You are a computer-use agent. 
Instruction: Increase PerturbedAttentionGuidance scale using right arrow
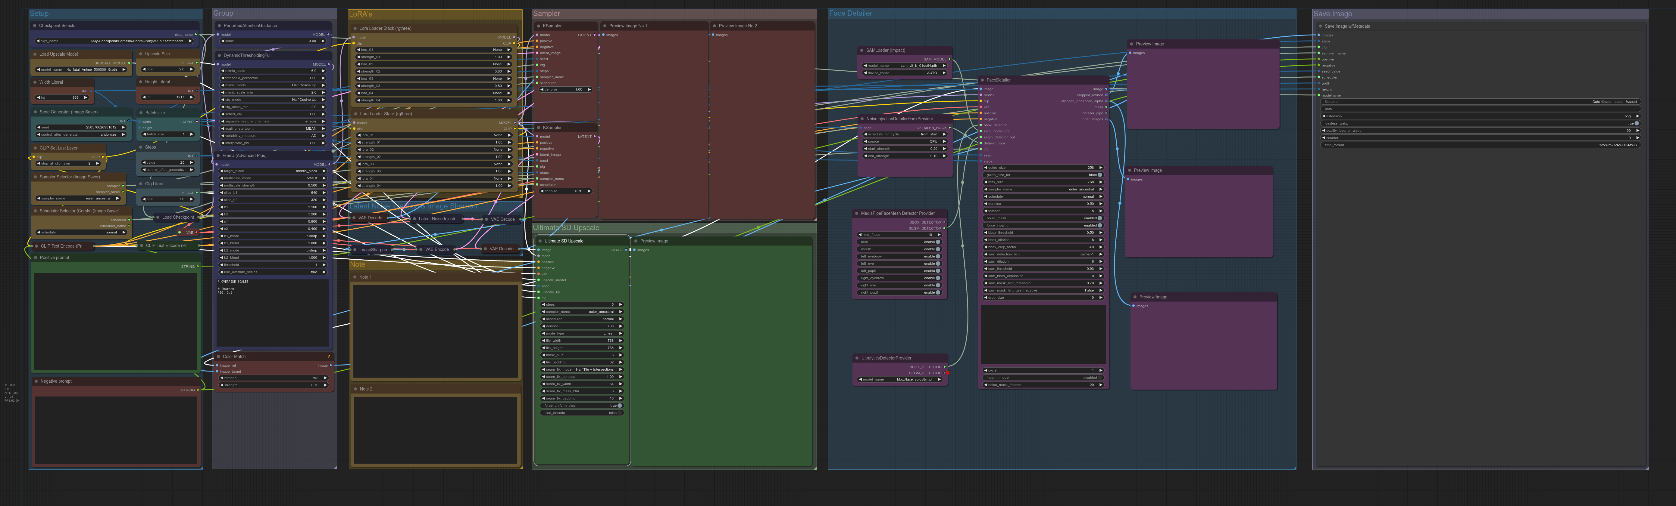coord(323,41)
